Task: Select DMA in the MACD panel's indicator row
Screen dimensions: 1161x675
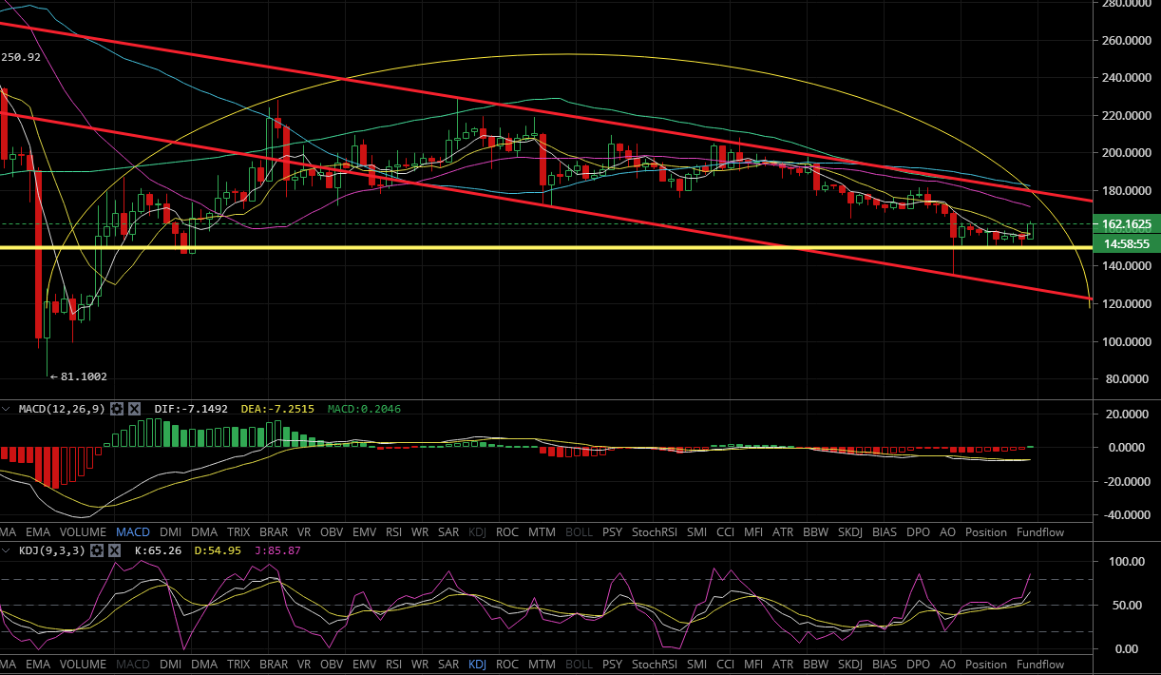Action: pyautogui.click(x=204, y=532)
